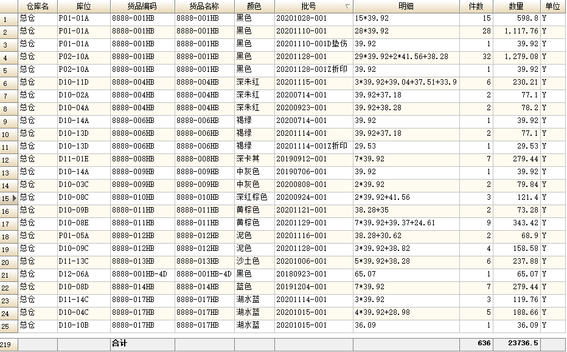Click the batch cell 20201028-001
Screen dimensions: 567x352
click(301, 18)
